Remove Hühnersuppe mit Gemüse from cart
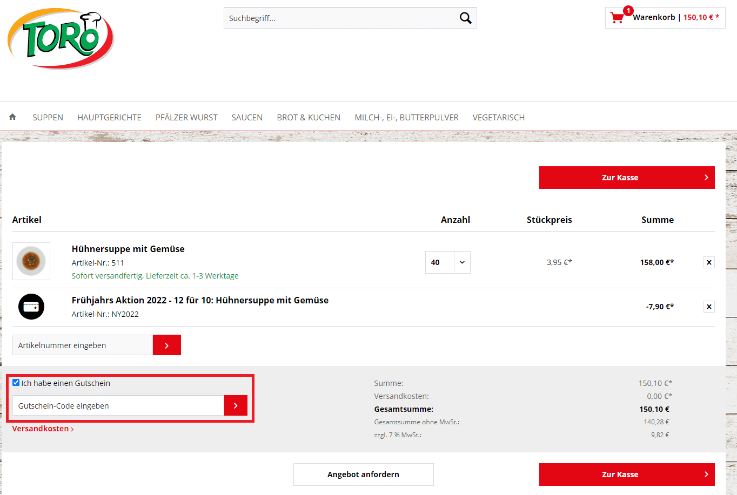This screenshot has width=737, height=495. pos(709,262)
